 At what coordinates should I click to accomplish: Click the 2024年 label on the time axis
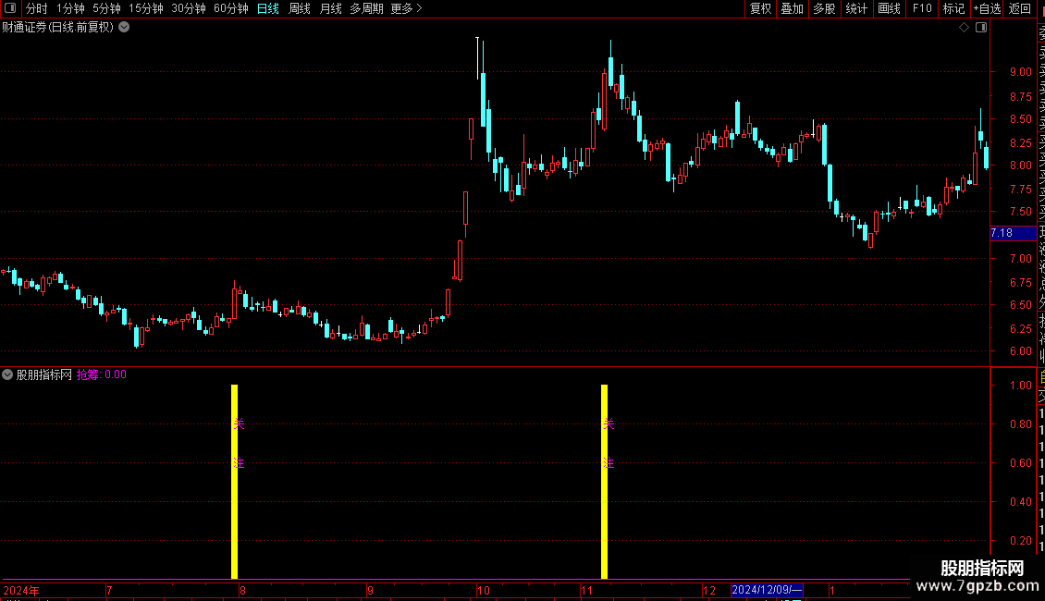[x=21, y=590]
